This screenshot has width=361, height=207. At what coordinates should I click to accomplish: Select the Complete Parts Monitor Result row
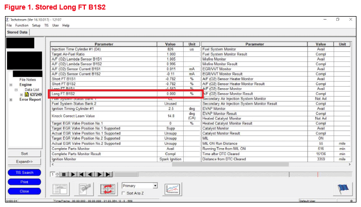point(126,154)
